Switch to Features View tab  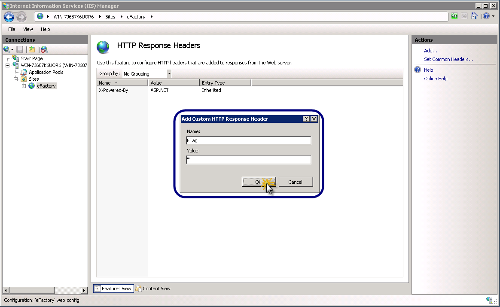point(113,289)
